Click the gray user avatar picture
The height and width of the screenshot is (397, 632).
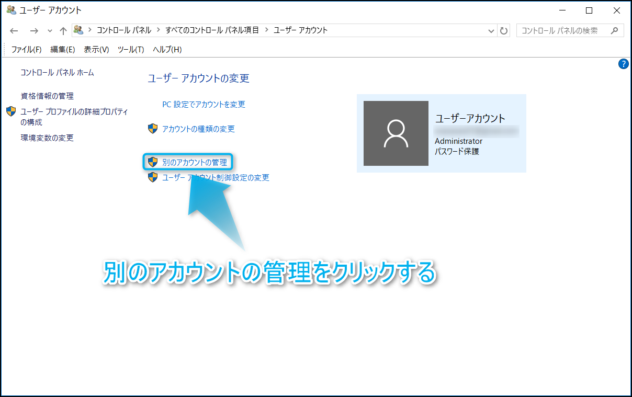pyautogui.click(x=396, y=133)
